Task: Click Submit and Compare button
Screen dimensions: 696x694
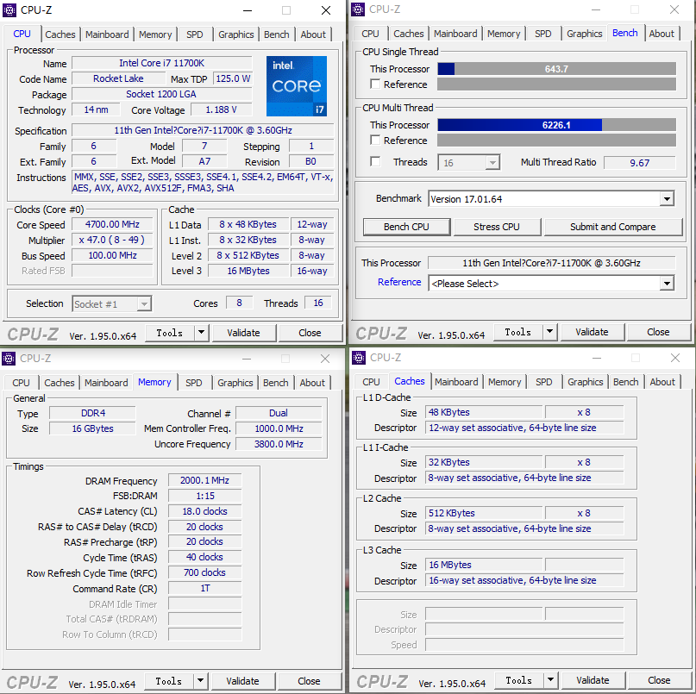Action: (612, 227)
